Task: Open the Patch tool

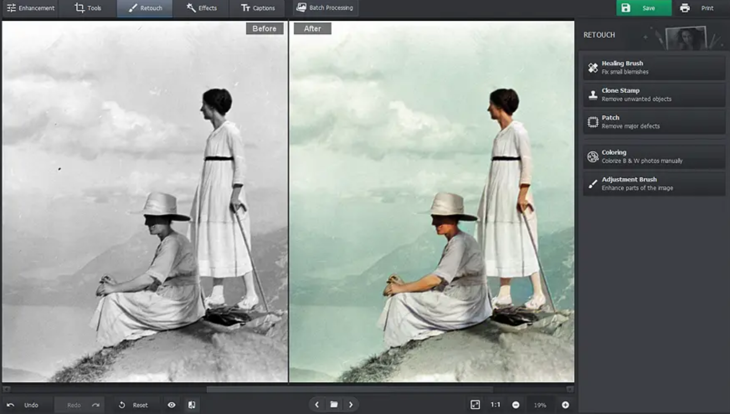Action: pos(653,122)
